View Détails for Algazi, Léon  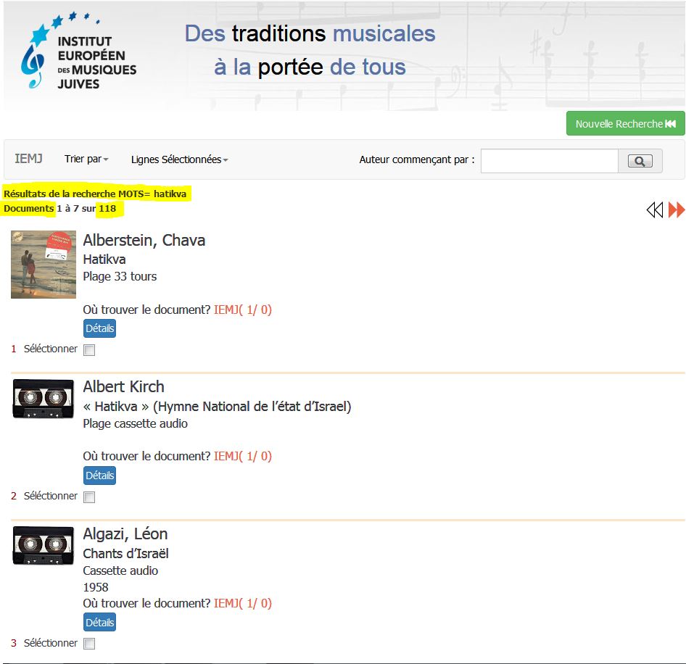(99, 623)
